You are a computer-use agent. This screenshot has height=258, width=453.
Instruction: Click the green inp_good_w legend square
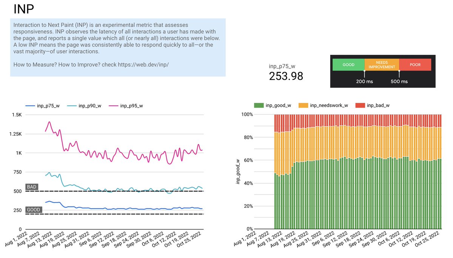259,105
